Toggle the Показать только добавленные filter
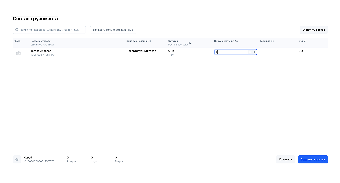340x183 pixels. [x=113, y=30]
